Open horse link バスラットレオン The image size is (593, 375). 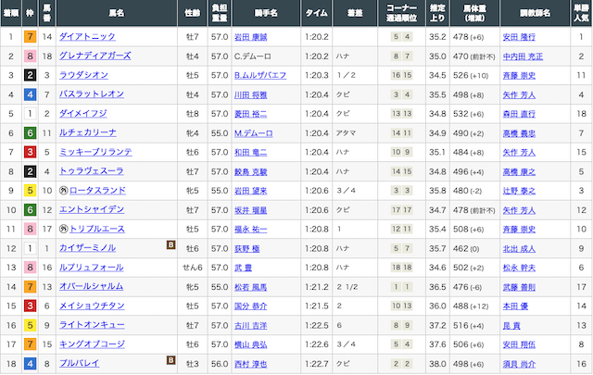pos(92,94)
